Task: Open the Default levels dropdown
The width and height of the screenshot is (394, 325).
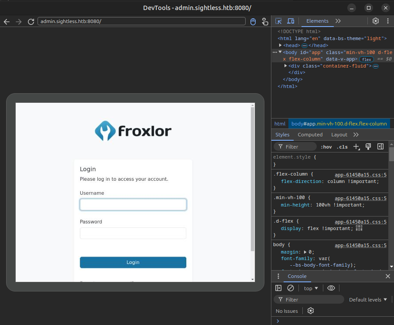Action: point(368,300)
